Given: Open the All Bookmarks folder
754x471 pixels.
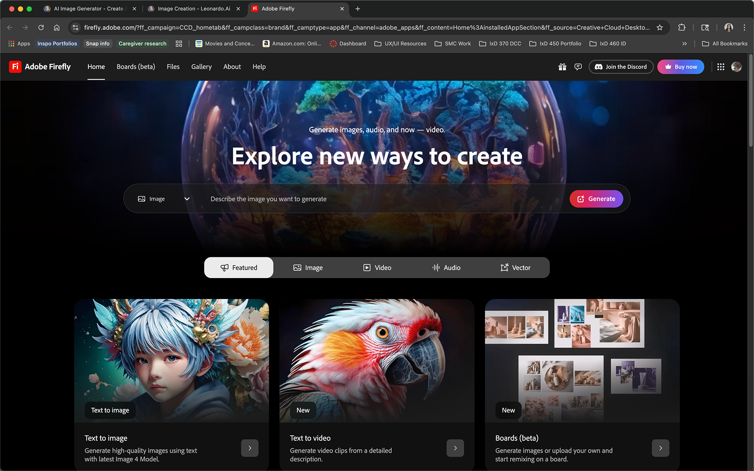Looking at the screenshot, I should (725, 44).
